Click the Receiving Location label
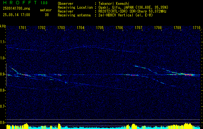The image size is (203, 129). coord(75,7)
